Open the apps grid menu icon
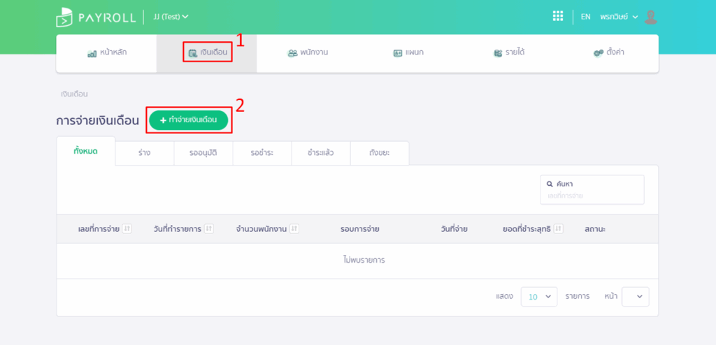The width and height of the screenshot is (716, 345). pos(557,17)
